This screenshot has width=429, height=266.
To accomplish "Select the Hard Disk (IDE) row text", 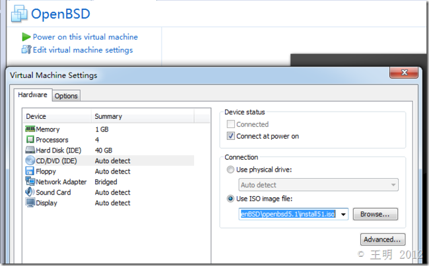I will point(59,150).
